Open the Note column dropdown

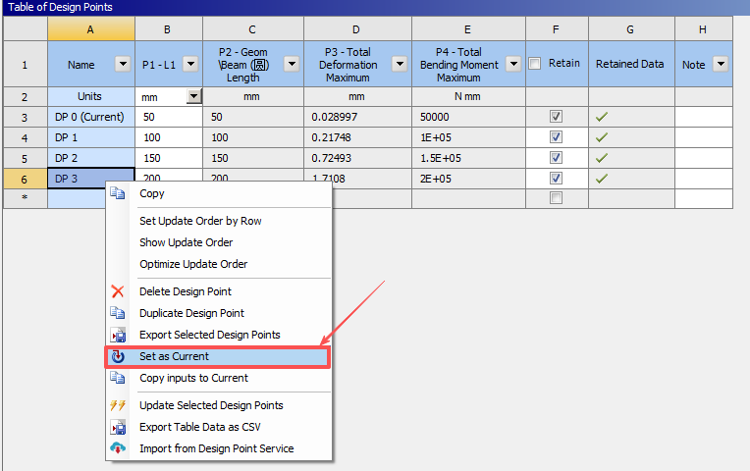tap(721, 64)
